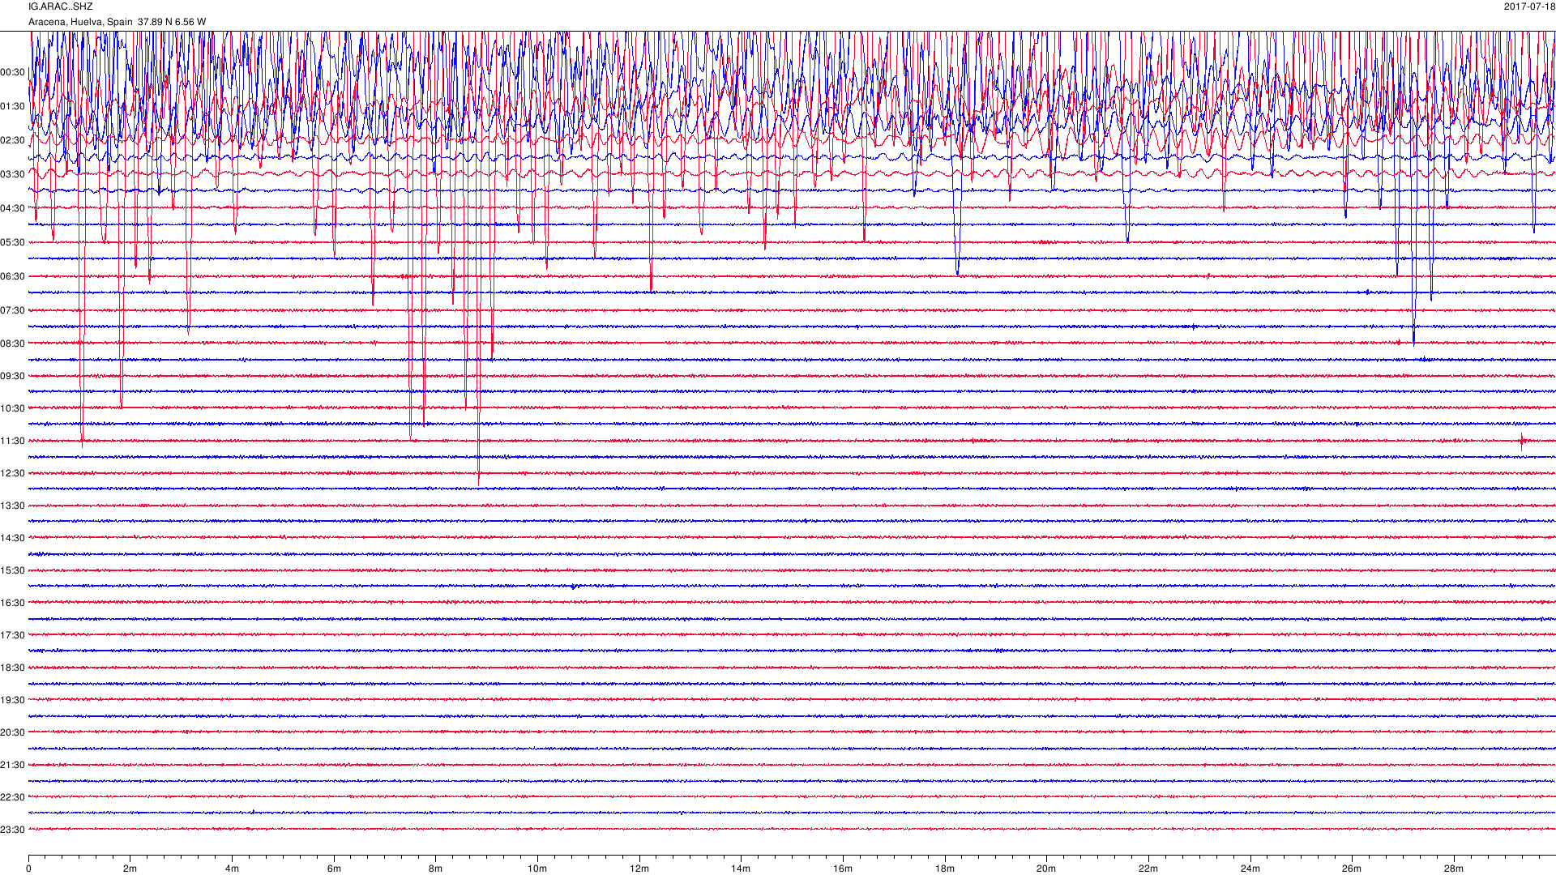Click the 16:30 time label
Image resolution: width=1556 pixels, height=875 pixels.
tap(12, 603)
